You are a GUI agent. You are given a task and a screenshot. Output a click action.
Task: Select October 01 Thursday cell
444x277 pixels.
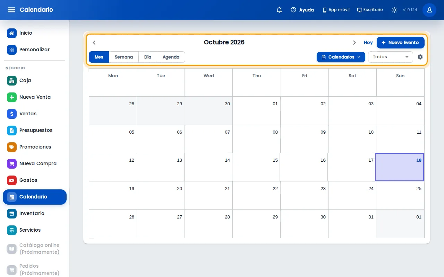pyautogui.click(x=257, y=111)
